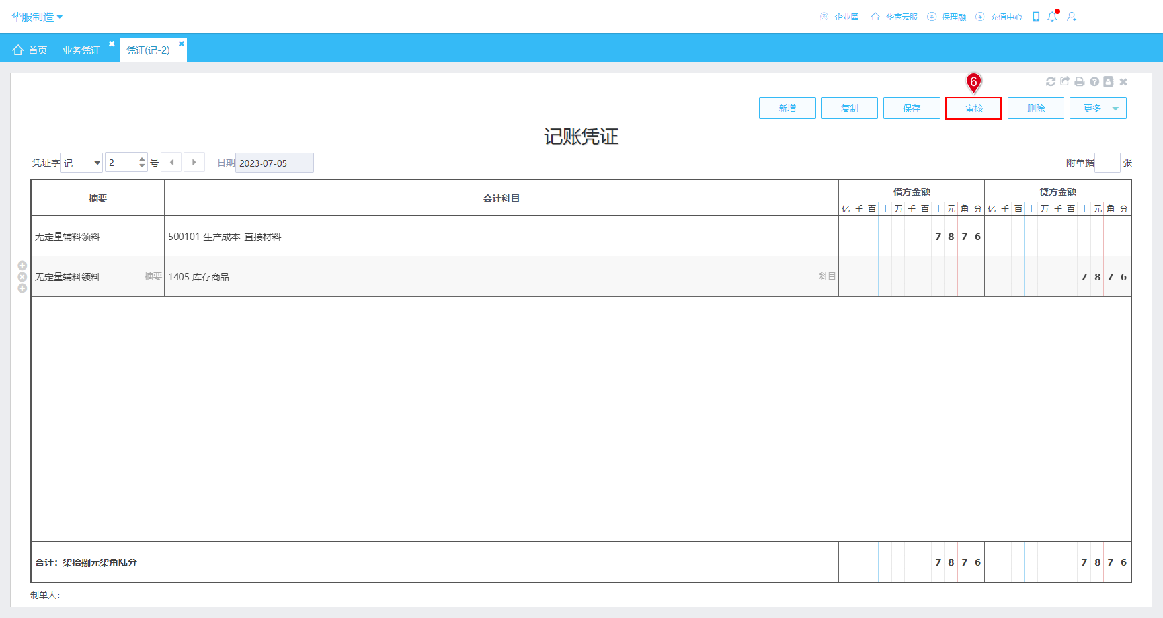
Task: Add row below with bottom plus icon
Action: (22, 288)
